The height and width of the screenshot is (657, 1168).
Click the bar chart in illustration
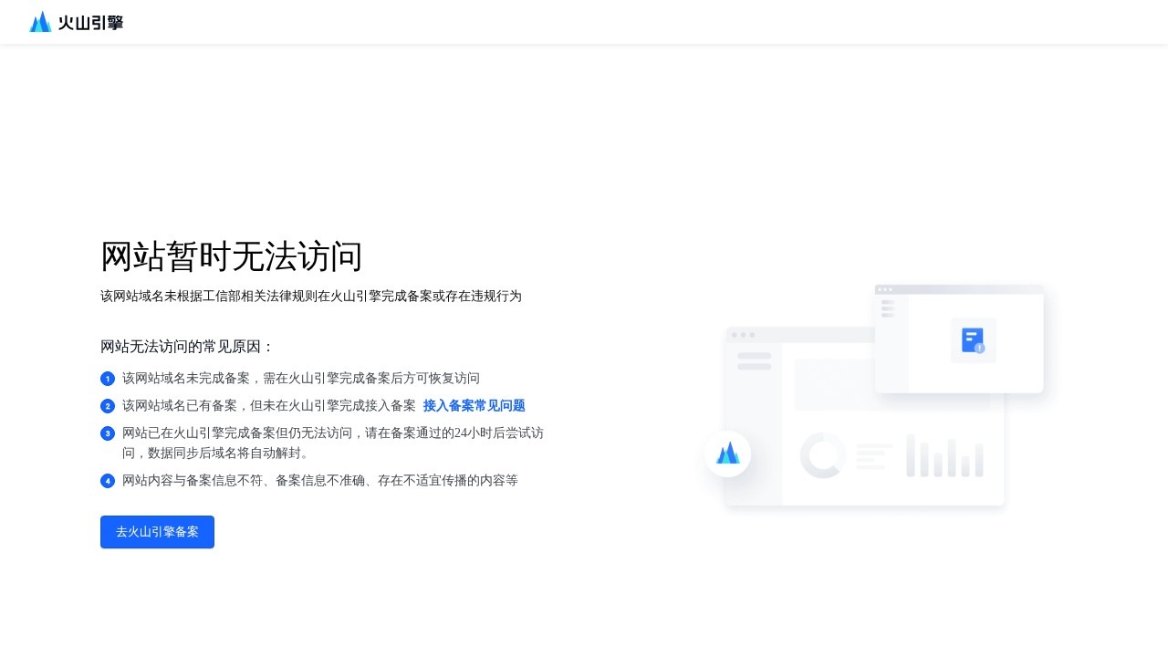tap(944, 456)
